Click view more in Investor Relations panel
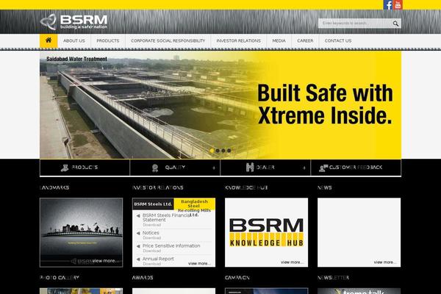 (x=199, y=264)
